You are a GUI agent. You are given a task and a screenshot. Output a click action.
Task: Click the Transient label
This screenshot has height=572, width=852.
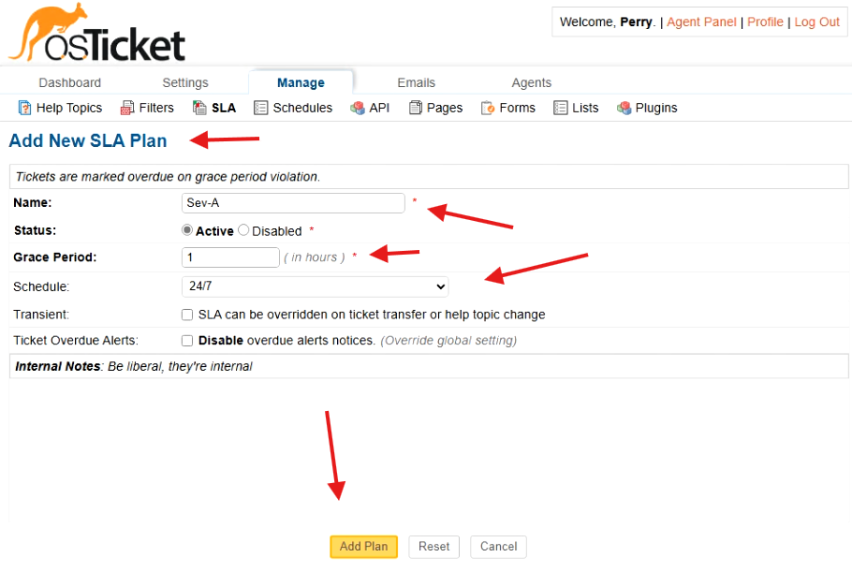[41, 315]
